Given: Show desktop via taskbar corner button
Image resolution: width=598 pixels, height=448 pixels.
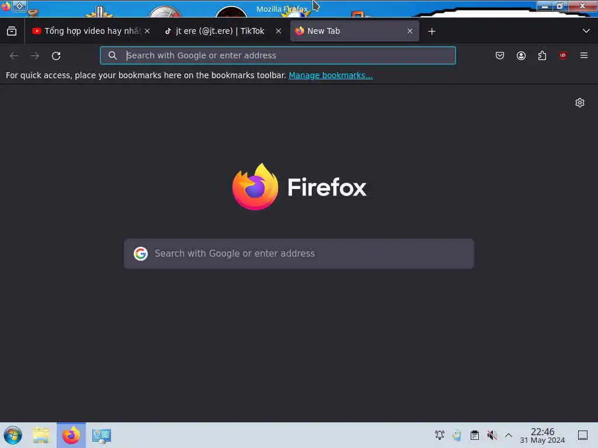Looking at the screenshot, I should point(583,435).
